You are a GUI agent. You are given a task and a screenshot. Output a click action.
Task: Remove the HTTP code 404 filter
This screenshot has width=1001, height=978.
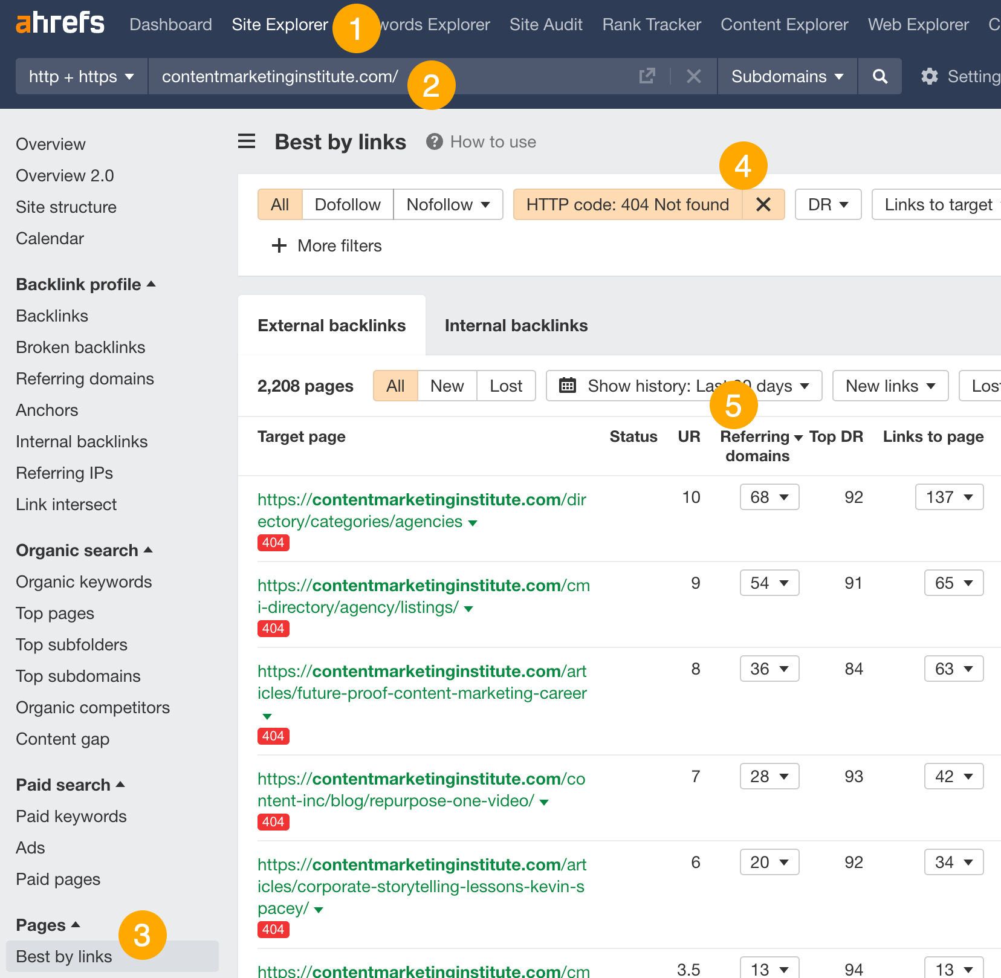[x=763, y=204]
